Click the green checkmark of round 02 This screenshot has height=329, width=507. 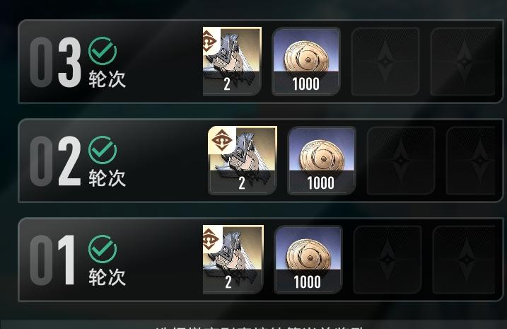tap(103, 150)
